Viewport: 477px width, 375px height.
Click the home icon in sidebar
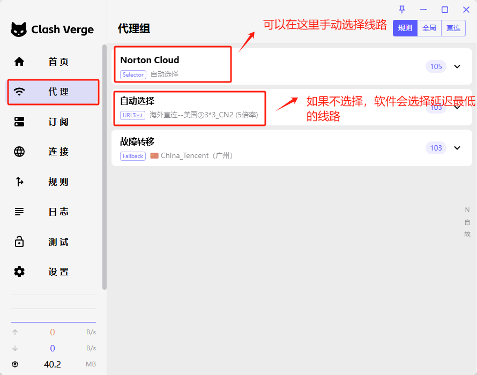[19, 62]
